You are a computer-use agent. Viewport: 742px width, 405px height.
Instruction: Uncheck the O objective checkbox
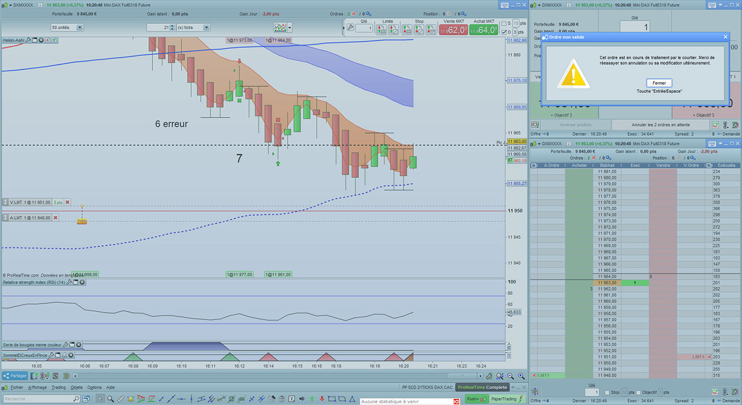pyautogui.click(x=503, y=32)
